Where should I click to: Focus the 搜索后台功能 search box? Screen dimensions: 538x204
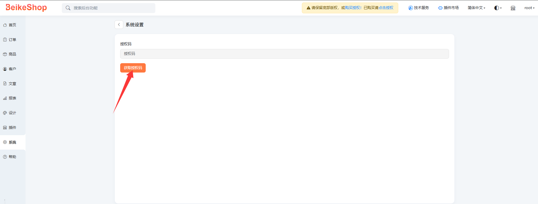coord(109,8)
